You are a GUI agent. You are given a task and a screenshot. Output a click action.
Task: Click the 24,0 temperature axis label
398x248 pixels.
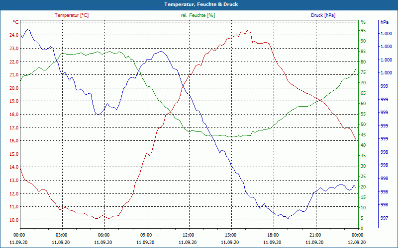coord(14,35)
